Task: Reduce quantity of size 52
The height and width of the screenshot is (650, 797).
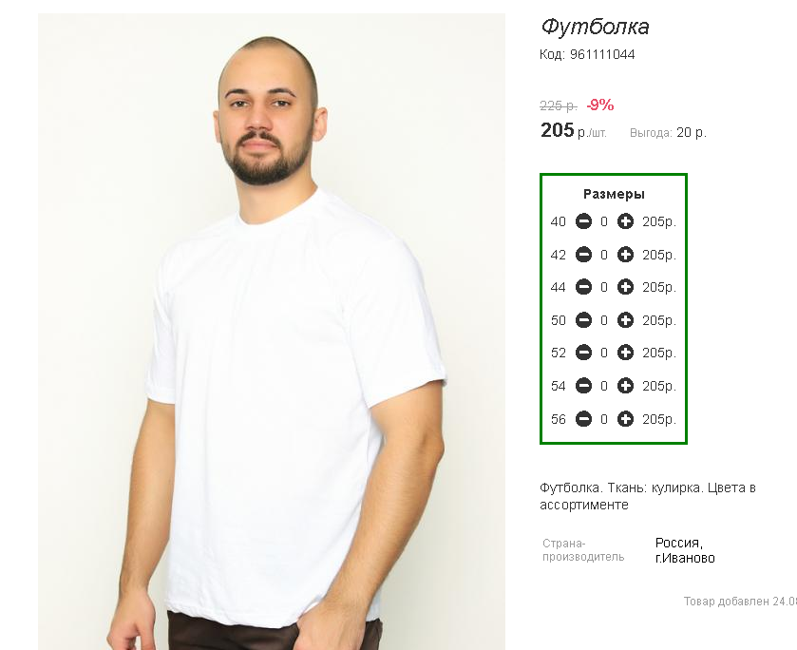Action: click(583, 353)
